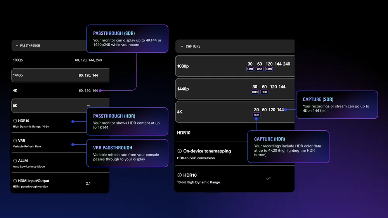Click HDR badge under 4K 30
The width and height of the screenshot is (388, 218).
coord(256,115)
